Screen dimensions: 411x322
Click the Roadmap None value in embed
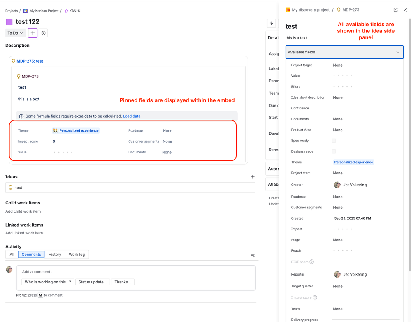[167, 130]
